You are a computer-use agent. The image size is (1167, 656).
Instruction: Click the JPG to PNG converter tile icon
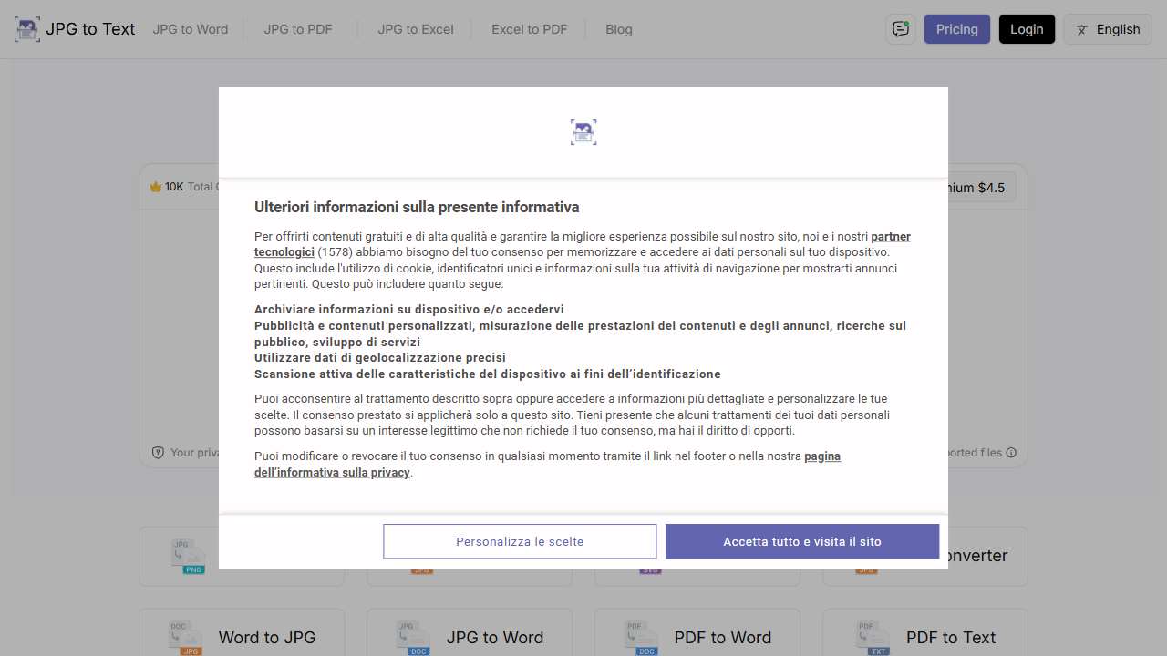186,554
